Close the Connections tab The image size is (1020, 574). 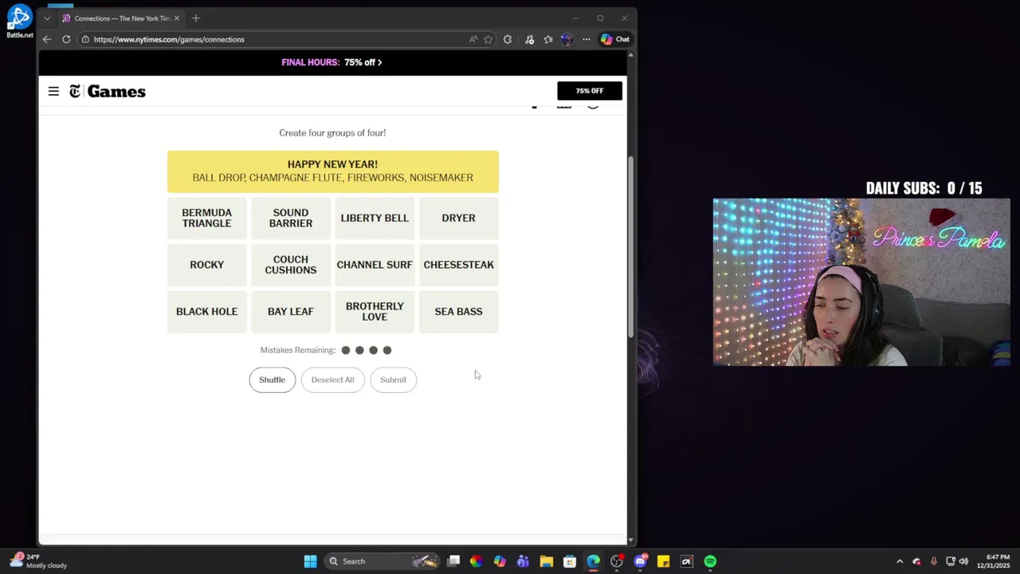coord(177,18)
